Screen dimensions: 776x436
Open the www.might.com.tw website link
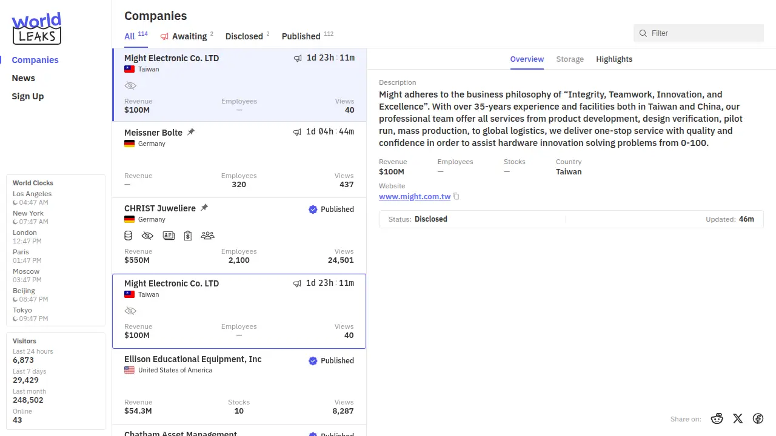coord(415,196)
